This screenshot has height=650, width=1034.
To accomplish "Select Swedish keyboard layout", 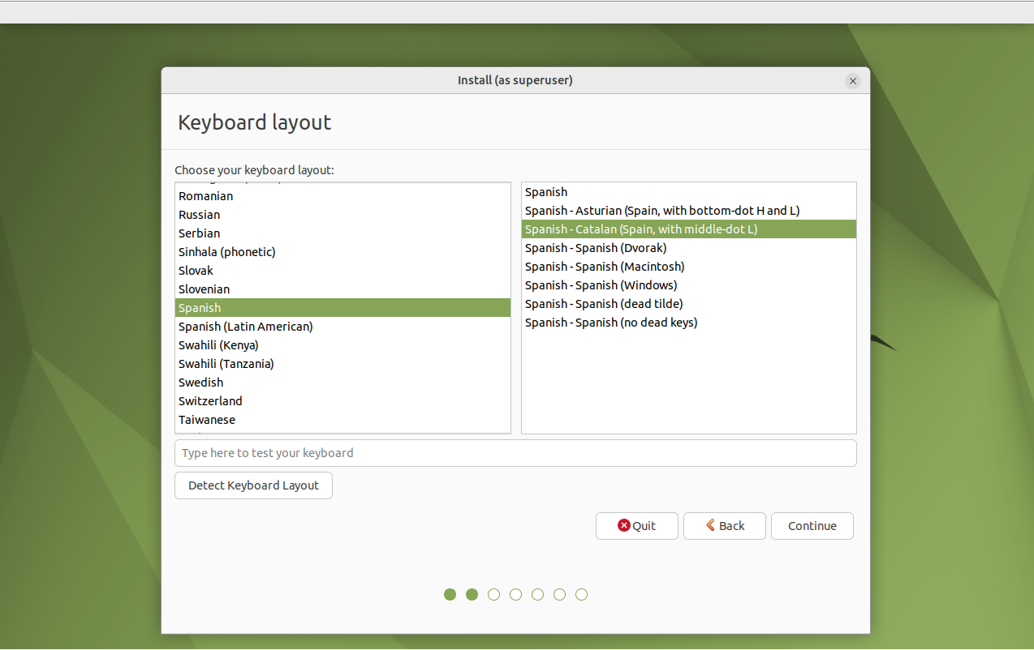I will point(201,383).
